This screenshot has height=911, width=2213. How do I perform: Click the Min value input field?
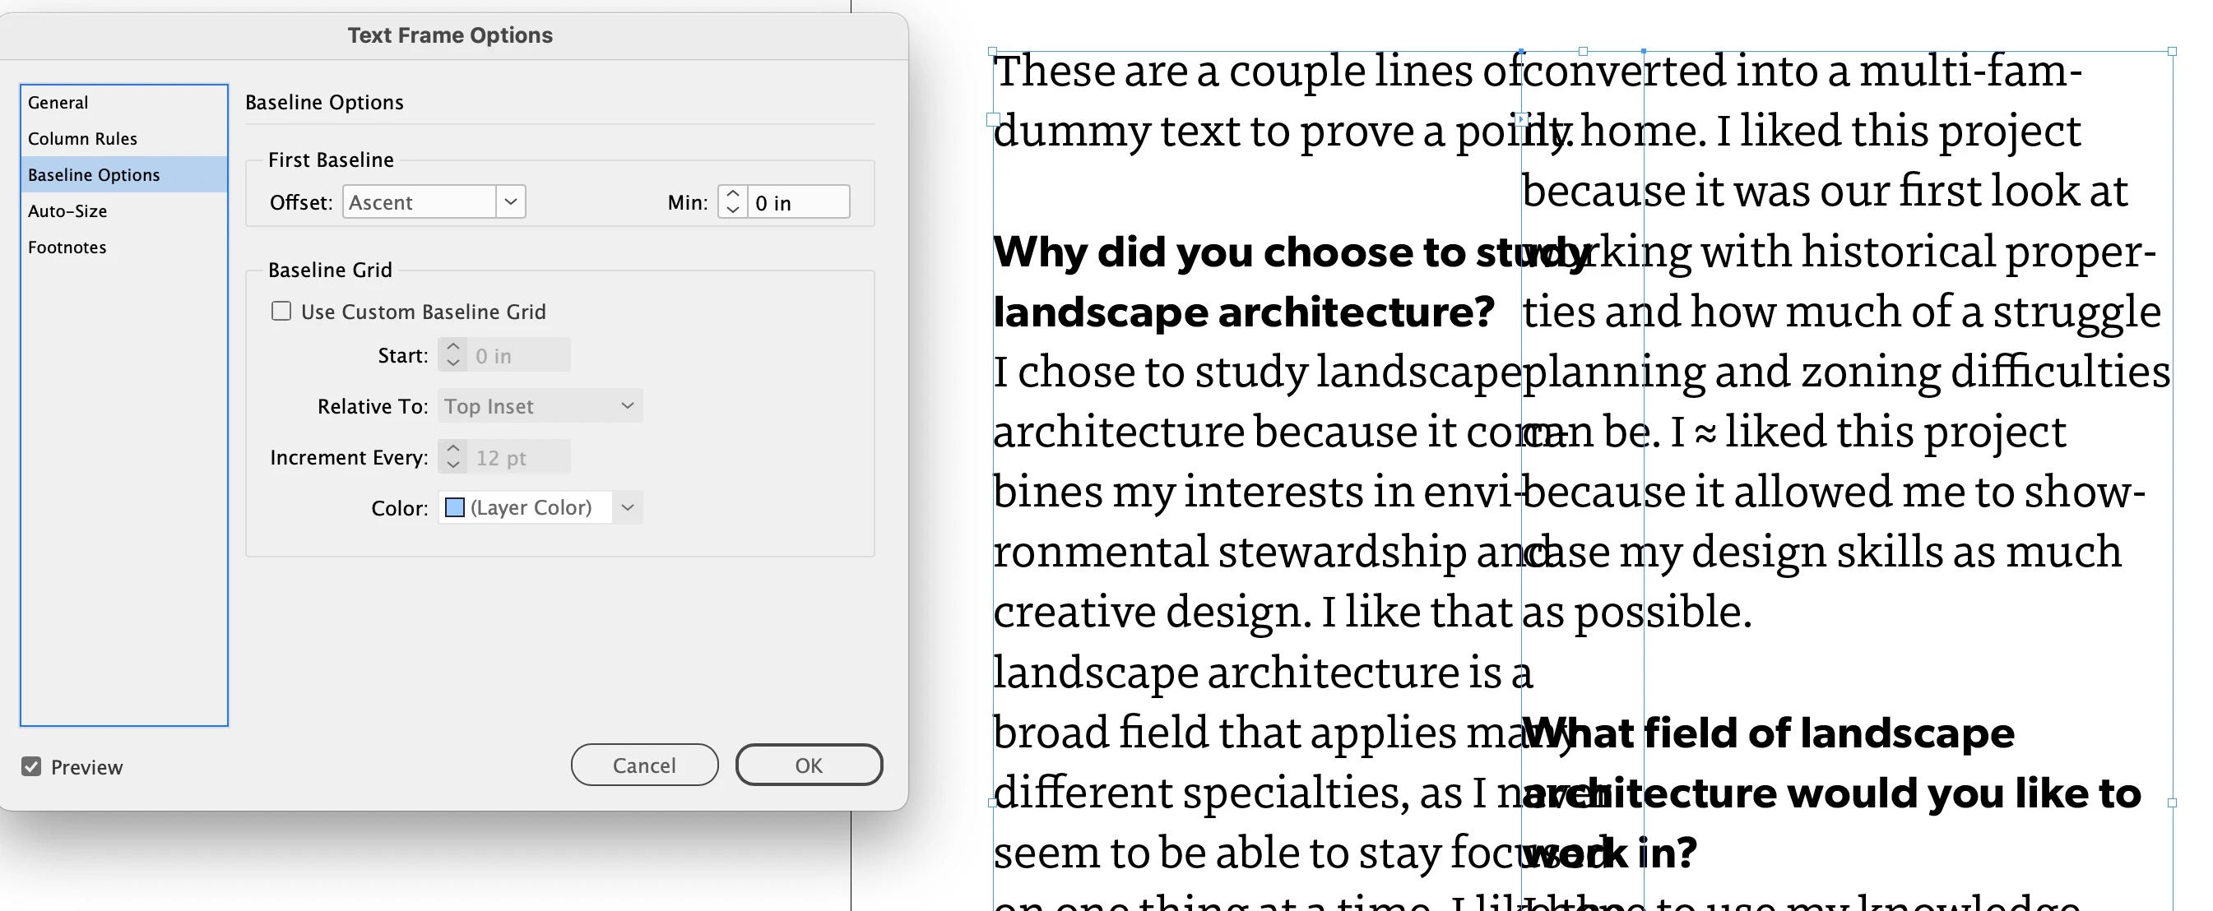click(x=798, y=202)
